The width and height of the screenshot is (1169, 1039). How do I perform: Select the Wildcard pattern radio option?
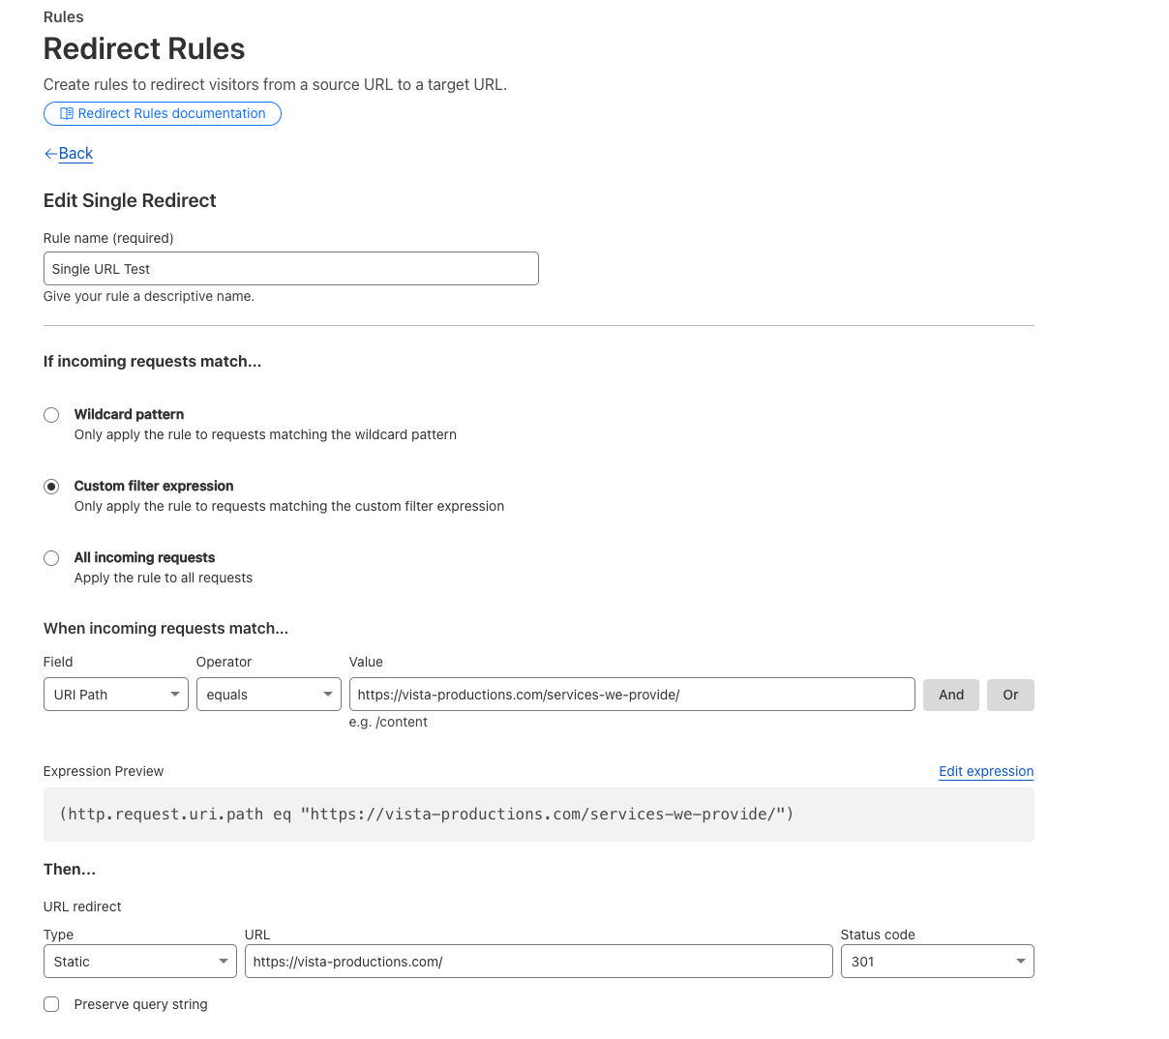coord(51,415)
